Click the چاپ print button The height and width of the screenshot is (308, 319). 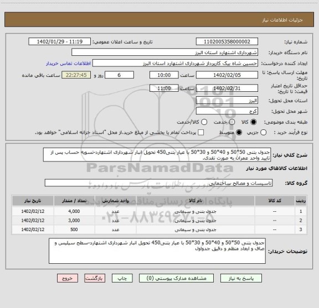(122, 278)
